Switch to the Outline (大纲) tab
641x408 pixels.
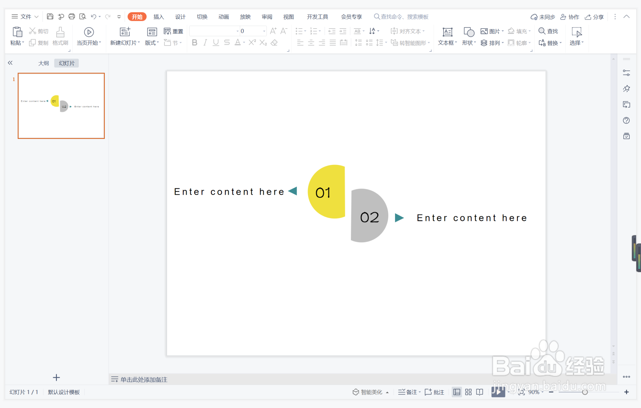[43, 63]
